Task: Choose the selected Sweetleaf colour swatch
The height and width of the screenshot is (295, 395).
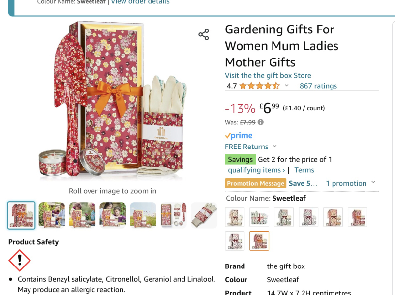Action: pos(259,241)
